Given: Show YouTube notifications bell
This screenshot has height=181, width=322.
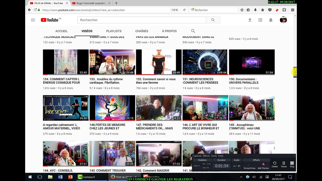Looking at the screenshot, I should [x=271, y=20].
